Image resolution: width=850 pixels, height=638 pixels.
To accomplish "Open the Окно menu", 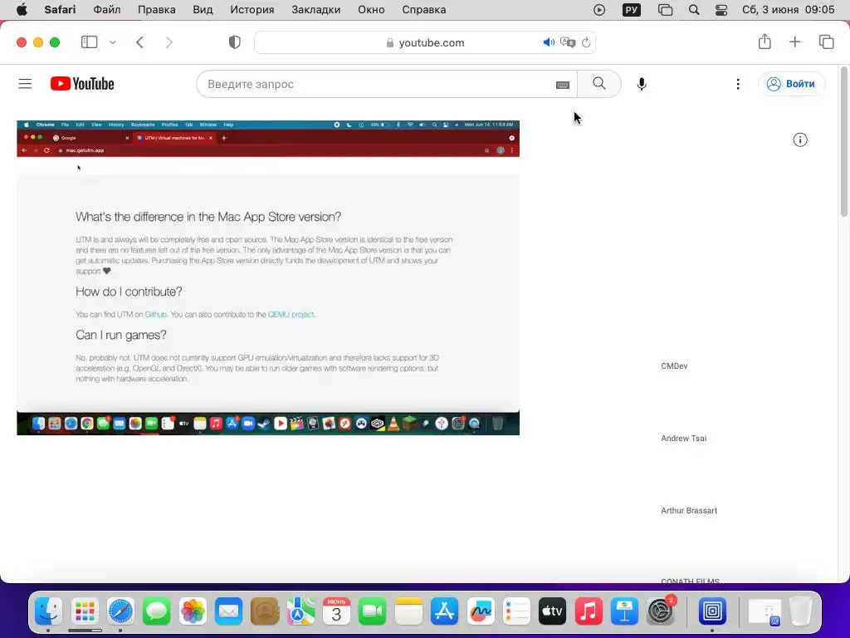I will [371, 10].
